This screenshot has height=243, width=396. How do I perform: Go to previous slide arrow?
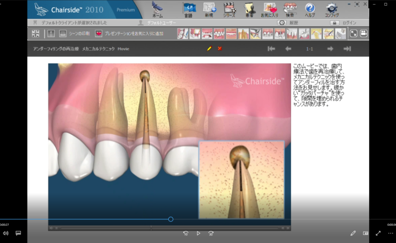tap(288, 49)
